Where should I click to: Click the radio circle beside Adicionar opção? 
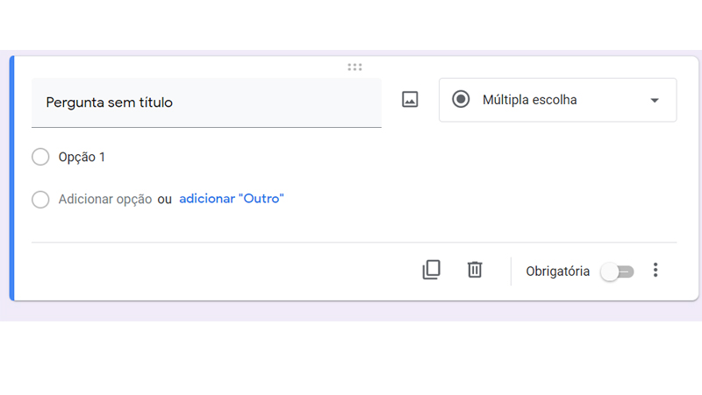coord(40,200)
